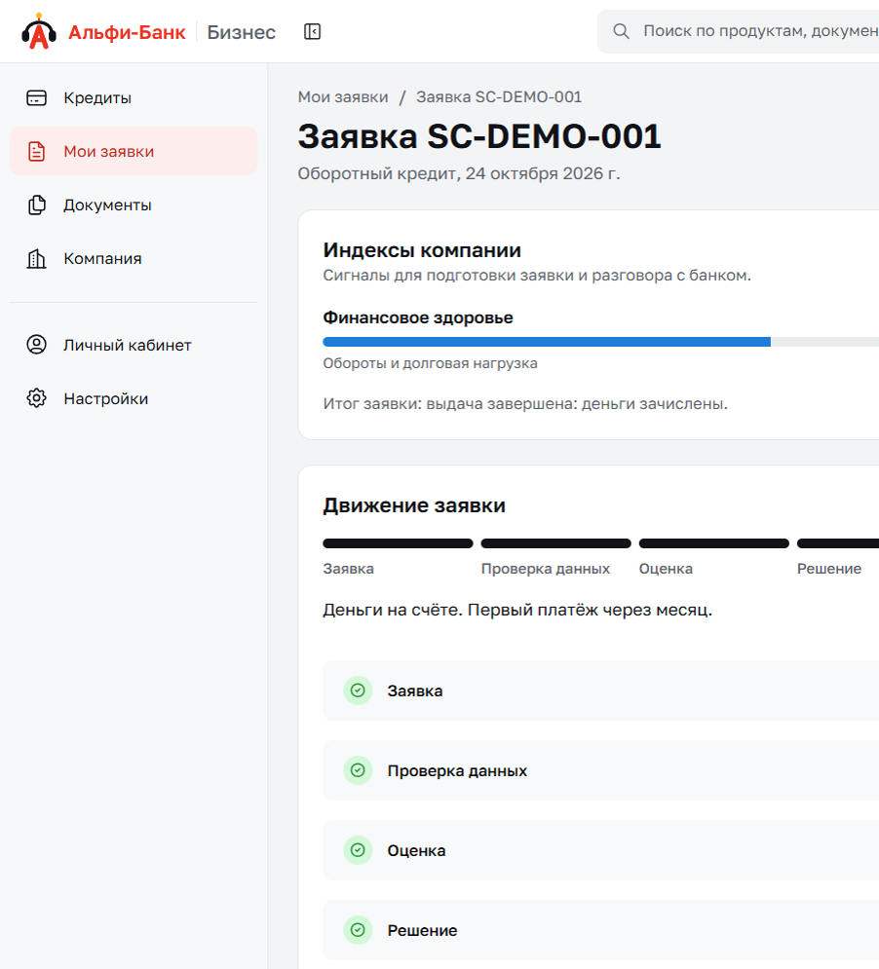
Task: Click the Оценка label under the progress bar
Action: click(x=666, y=569)
